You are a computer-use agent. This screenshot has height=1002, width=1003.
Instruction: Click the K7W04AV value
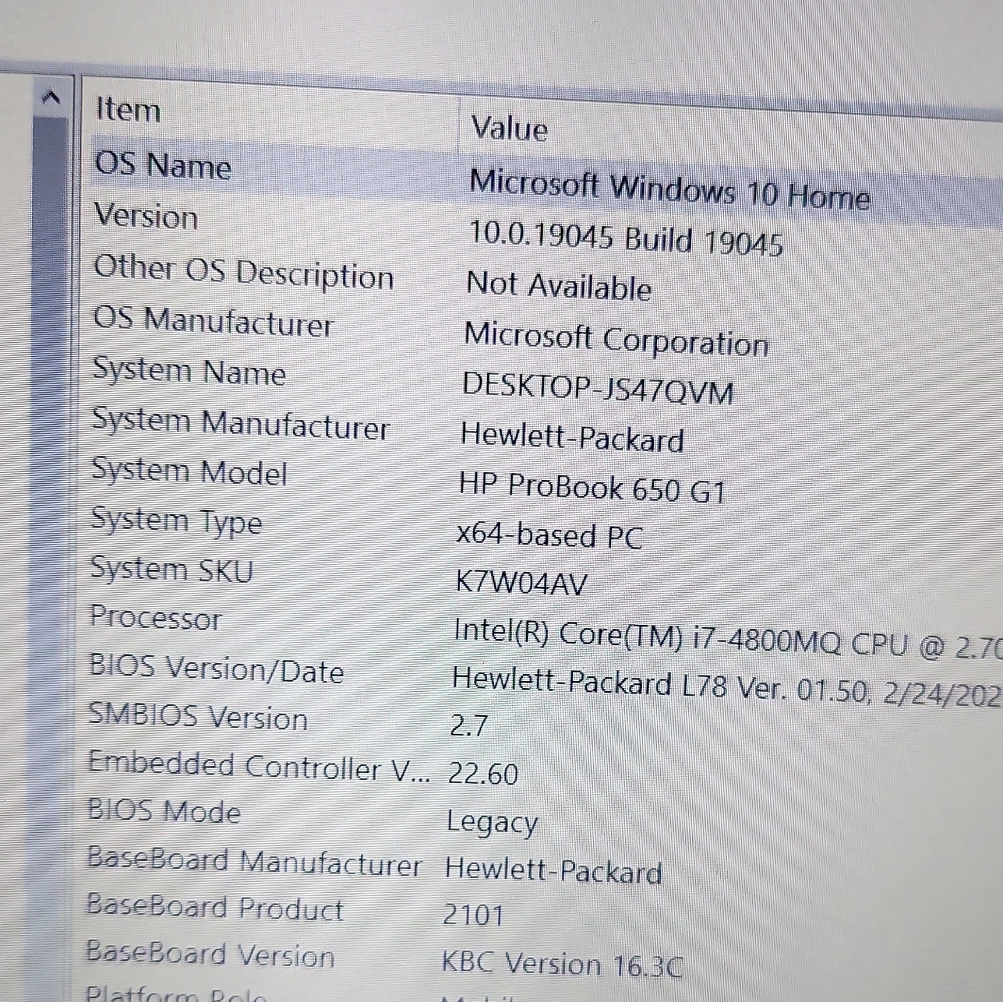pos(521,583)
